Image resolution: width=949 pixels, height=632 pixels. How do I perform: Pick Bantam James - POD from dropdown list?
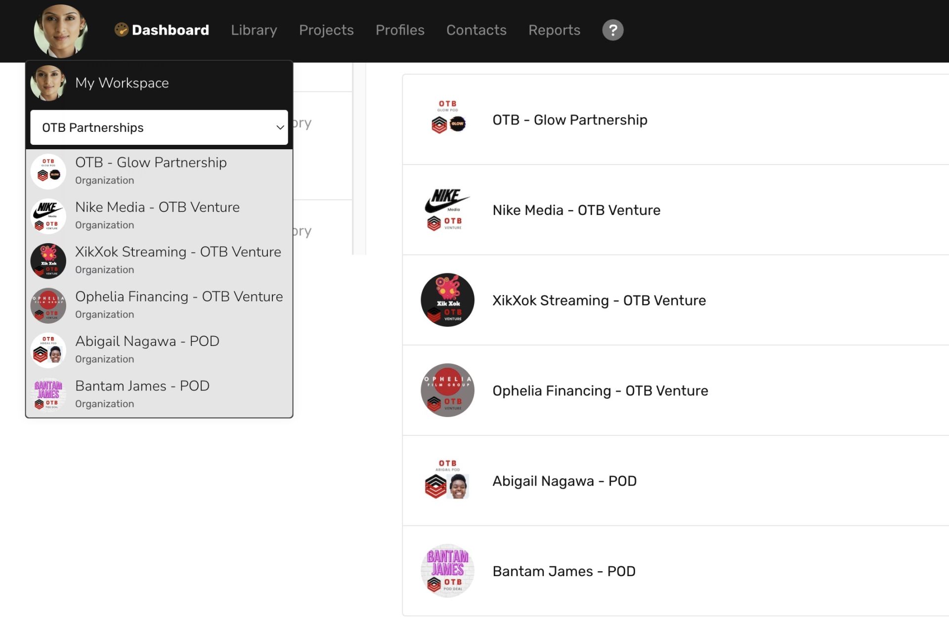[x=142, y=386]
